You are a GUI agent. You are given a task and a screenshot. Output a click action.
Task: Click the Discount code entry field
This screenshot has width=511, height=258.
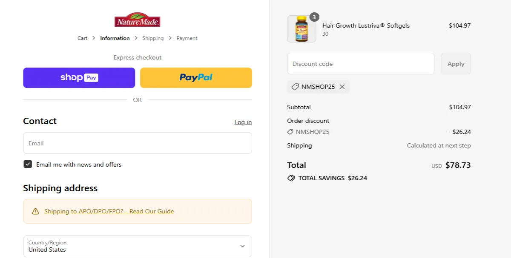(x=361, y=63)
